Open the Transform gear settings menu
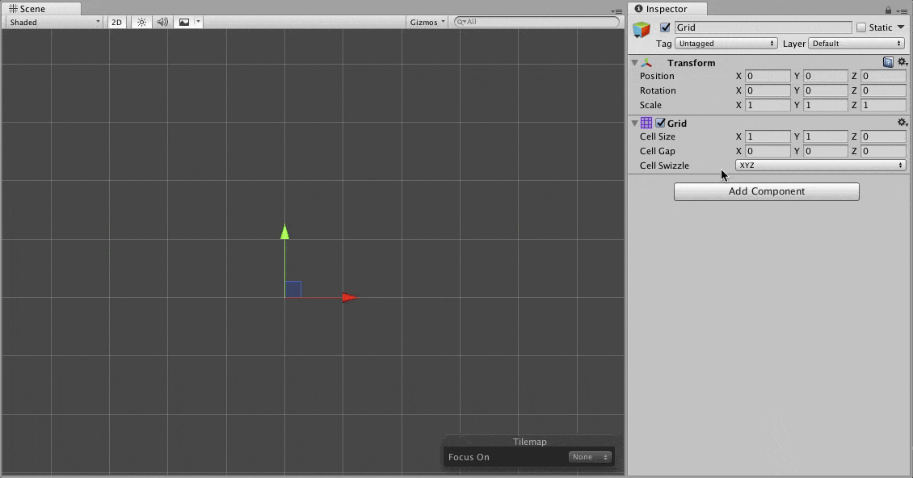Image resolution: width=913 pixels, height=478 pixels. tap(902, 62)
